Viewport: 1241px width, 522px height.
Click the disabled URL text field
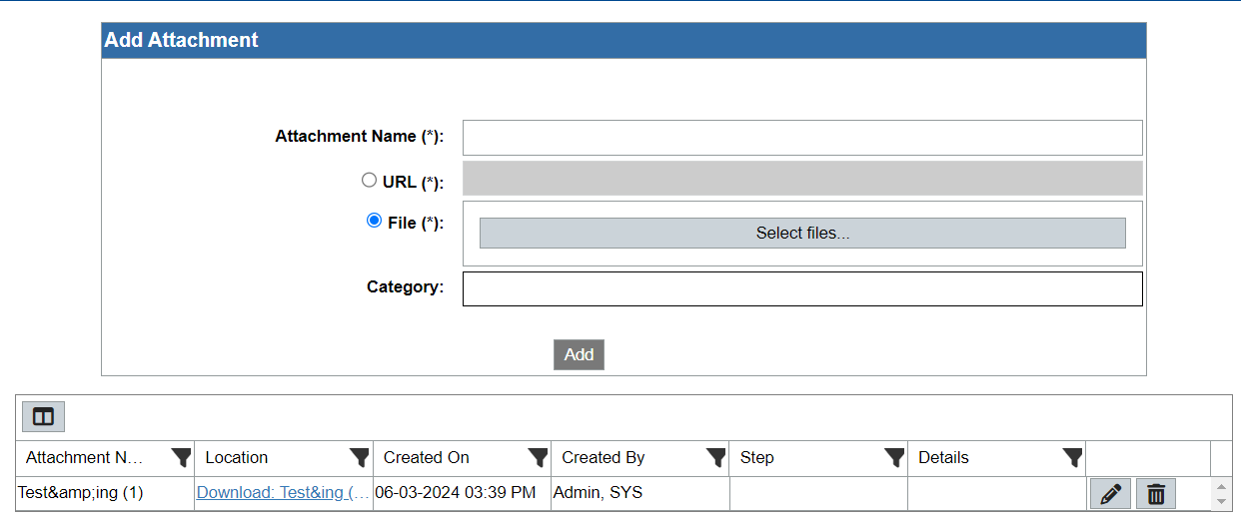pos(802,179)
